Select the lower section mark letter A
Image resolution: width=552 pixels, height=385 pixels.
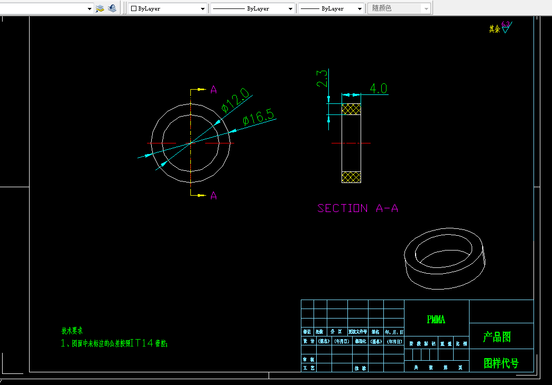(213, 196)
